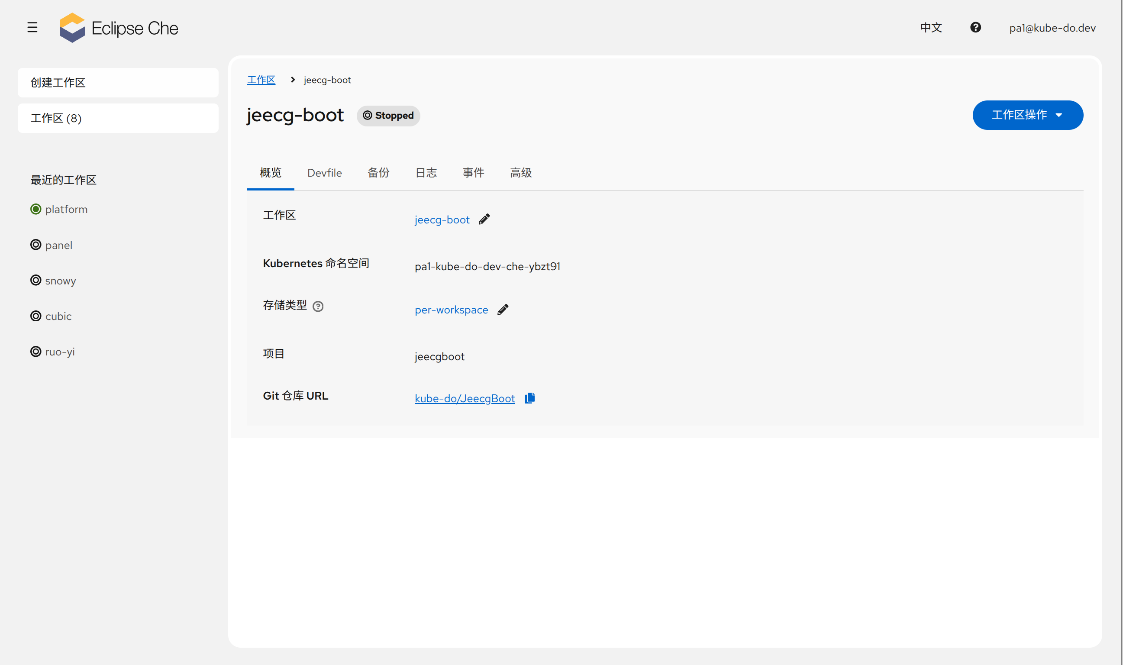Open 工作区 (8) list in sidebar
Viewport: 1123px width, 665px height.
click(118, 118)
